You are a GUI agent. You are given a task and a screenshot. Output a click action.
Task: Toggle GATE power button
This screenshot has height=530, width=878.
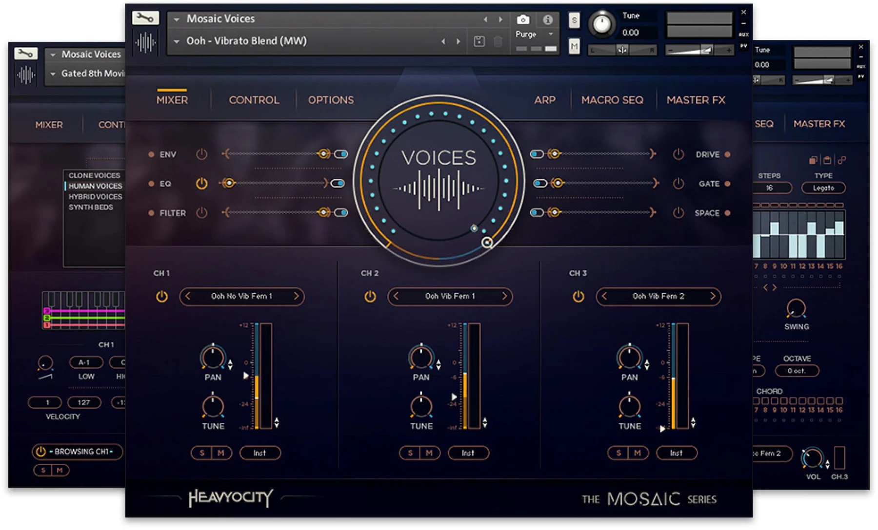pos(678,184)
